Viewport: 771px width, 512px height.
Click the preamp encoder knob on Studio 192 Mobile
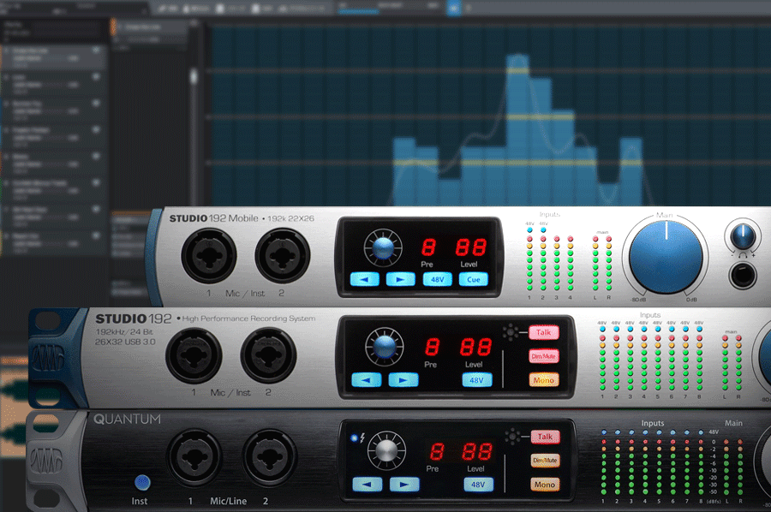click(383, 247)
